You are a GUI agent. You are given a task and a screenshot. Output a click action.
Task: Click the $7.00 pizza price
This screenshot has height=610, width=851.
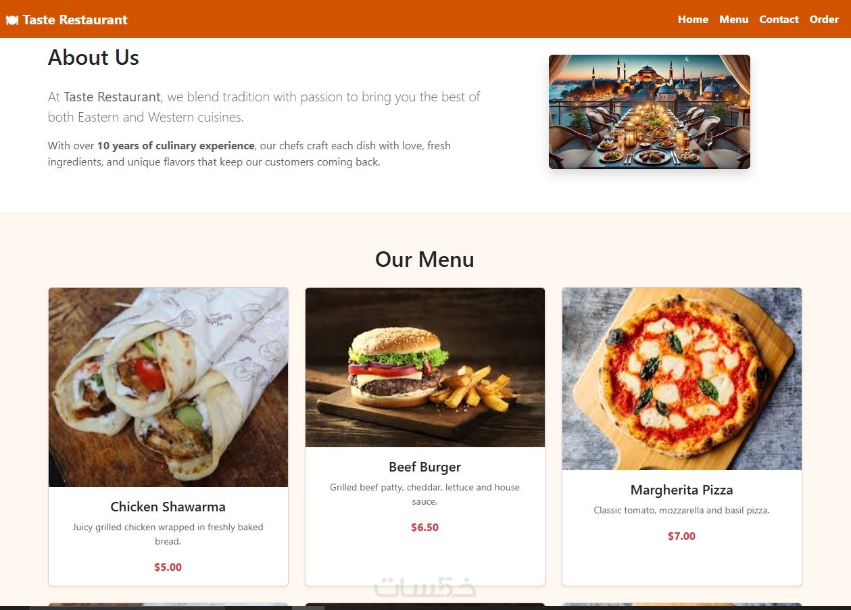click(x=682, y=536)
